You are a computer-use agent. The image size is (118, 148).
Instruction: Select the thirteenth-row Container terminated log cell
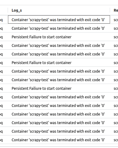click(59, 123)
